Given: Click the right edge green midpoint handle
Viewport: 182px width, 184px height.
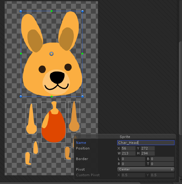Looking at the screenshot, I should [x=82, y=54].
